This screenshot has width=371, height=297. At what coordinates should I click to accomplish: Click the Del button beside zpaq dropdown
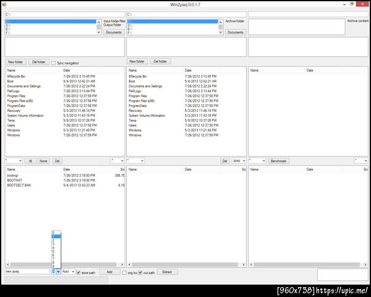[x=225, y=161]
